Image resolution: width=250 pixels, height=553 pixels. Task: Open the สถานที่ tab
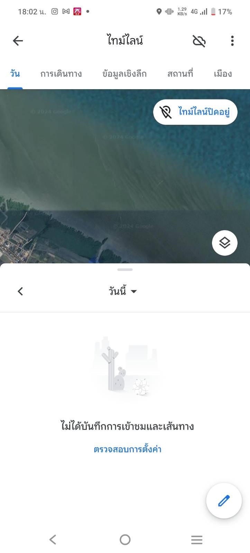click(180, 74)
